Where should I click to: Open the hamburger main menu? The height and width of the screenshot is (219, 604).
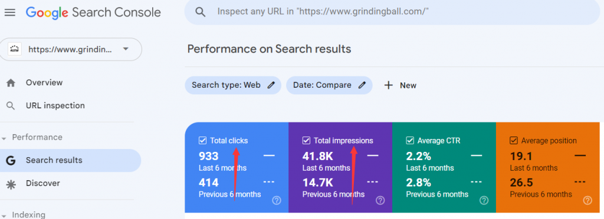(x=9, y=13)
